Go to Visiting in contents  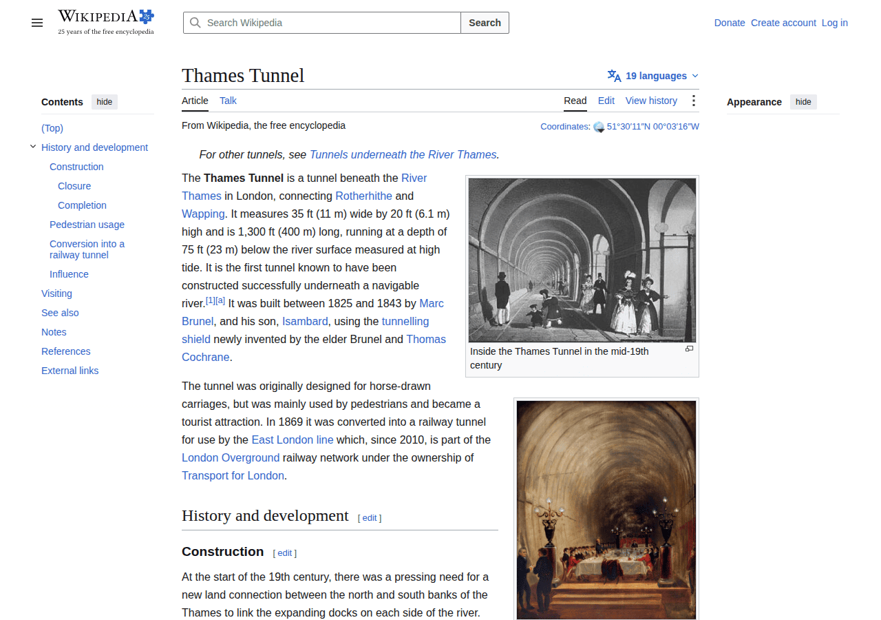(56, 293)
